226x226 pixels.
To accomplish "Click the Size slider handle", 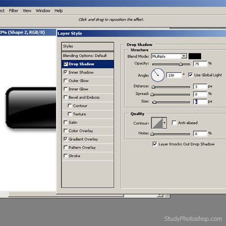I will click(154, 102).
